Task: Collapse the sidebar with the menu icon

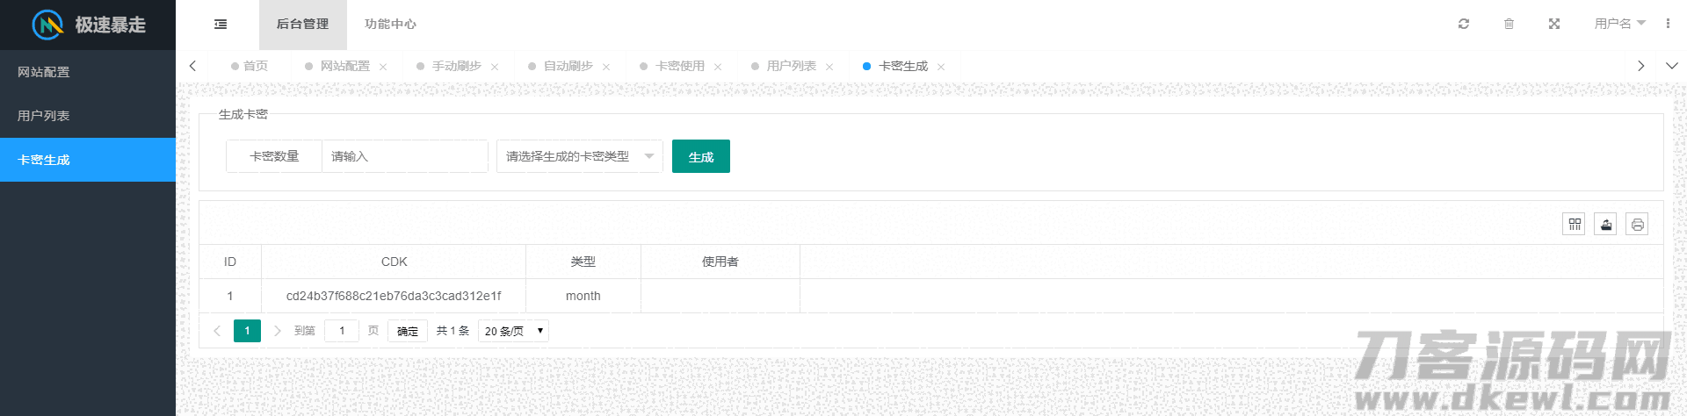Action: tap(221, 25)
